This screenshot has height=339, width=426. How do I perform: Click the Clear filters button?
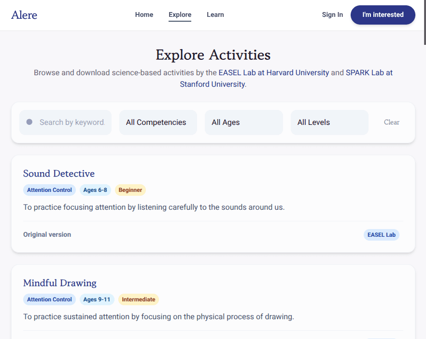click(x=392, y=122)
